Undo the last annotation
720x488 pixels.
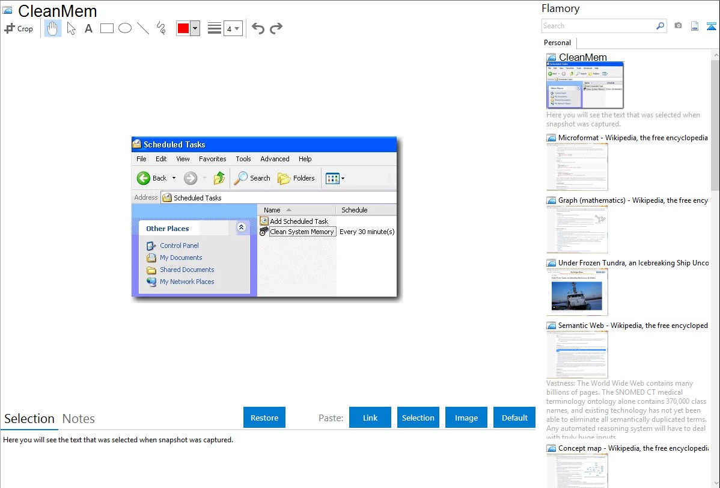(x=258, y=28)
